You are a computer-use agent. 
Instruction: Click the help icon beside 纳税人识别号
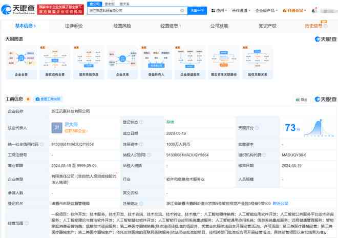pos(149,155)
